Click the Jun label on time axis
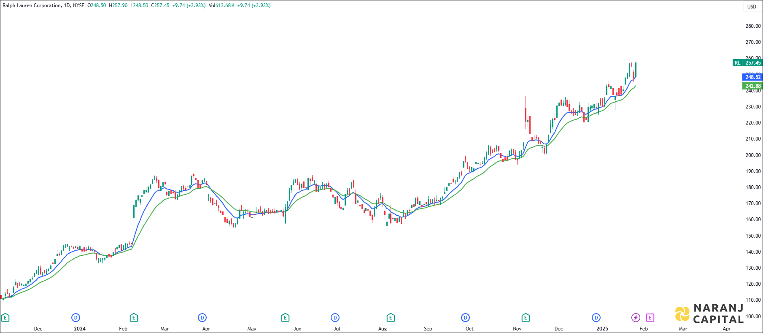763x333 pixels. pyautogui.click(x=297, y=329)
